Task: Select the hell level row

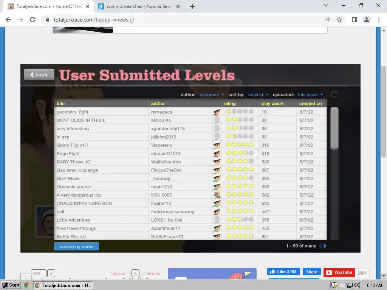Action: coord(190,211)
